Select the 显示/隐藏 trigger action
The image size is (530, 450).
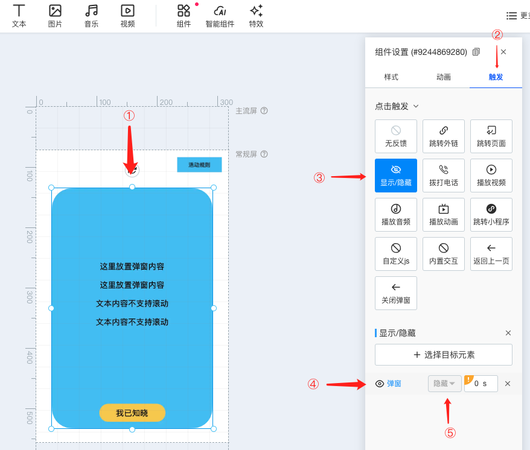point(395,176)
